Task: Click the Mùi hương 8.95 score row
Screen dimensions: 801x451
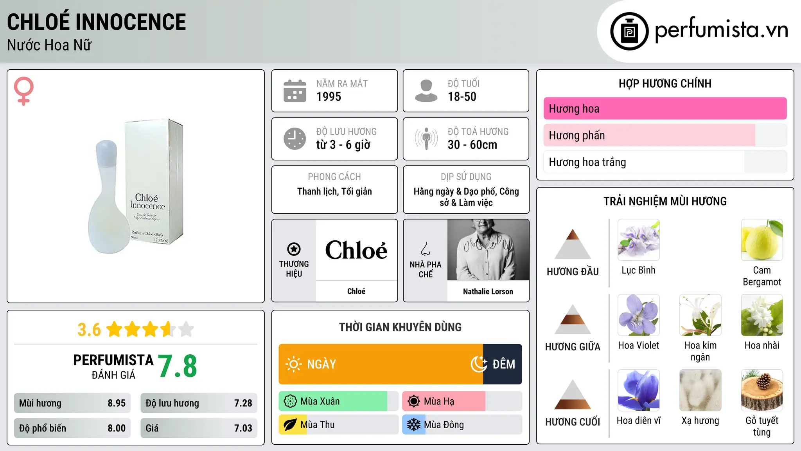Action: click(x=72, y=403)
